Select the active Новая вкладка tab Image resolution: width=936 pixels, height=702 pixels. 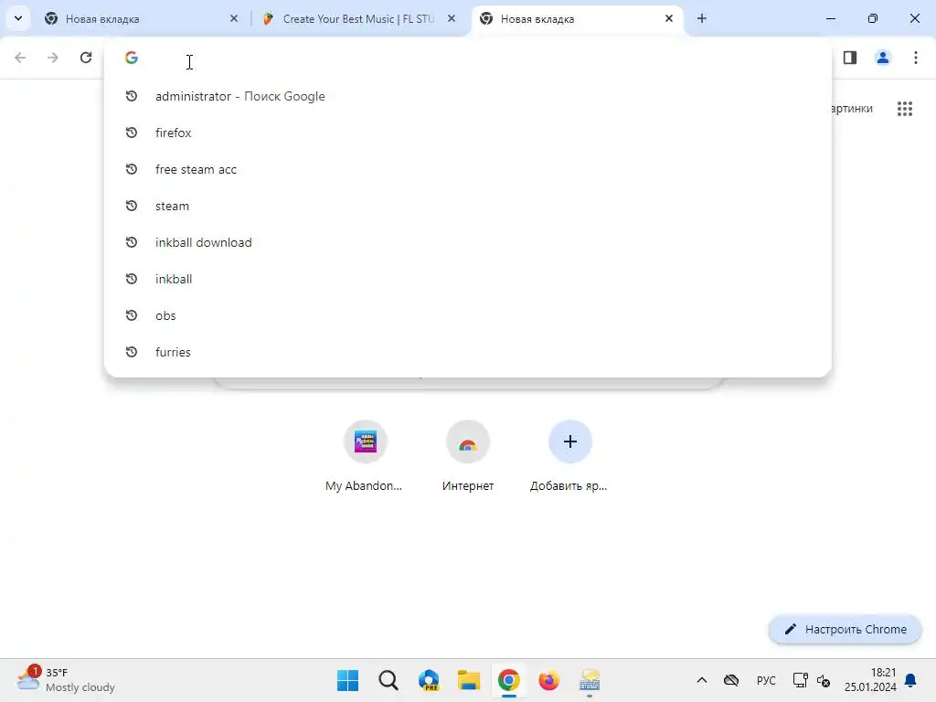577,19
